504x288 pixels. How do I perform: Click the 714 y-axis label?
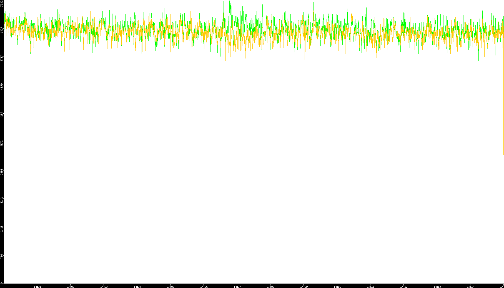(2, 256)
